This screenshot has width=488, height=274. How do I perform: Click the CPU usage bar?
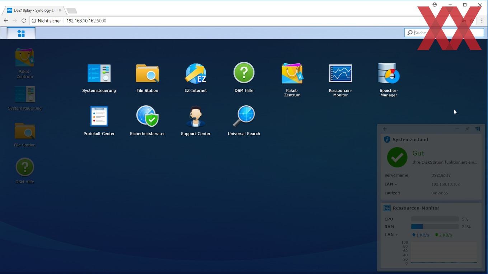point(435,219)
